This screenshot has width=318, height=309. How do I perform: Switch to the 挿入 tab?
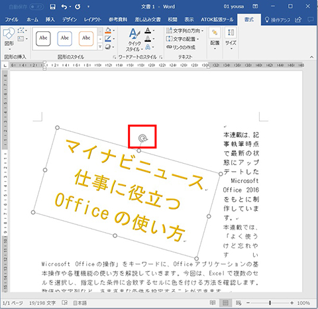tap(50, 20)
